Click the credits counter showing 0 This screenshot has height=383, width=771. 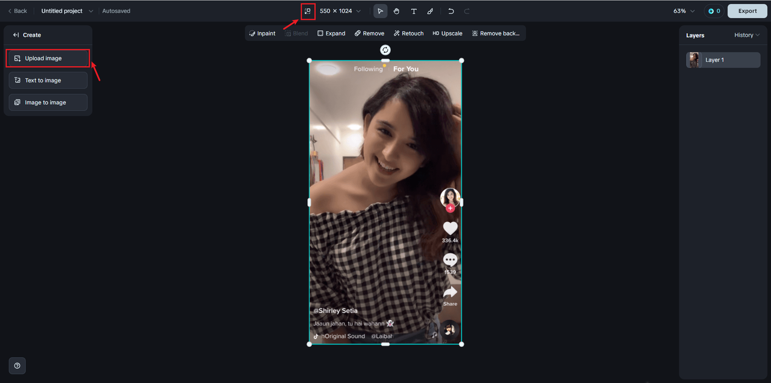tap(714, 11)
